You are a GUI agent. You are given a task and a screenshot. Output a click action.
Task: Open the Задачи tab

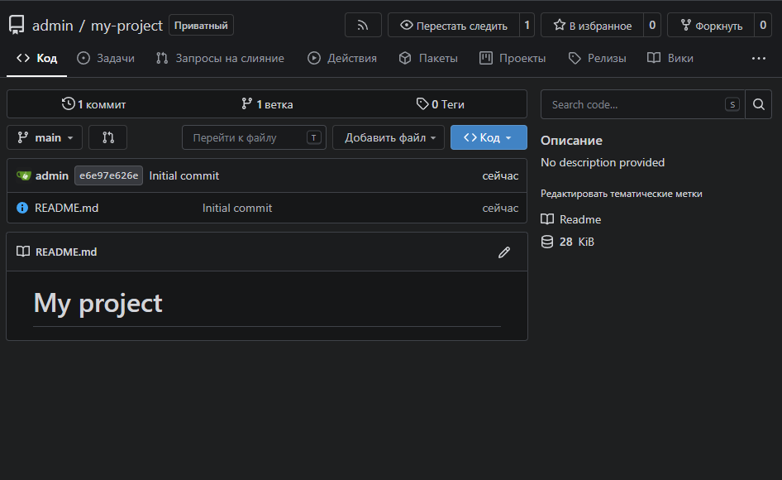click(106, 59)
